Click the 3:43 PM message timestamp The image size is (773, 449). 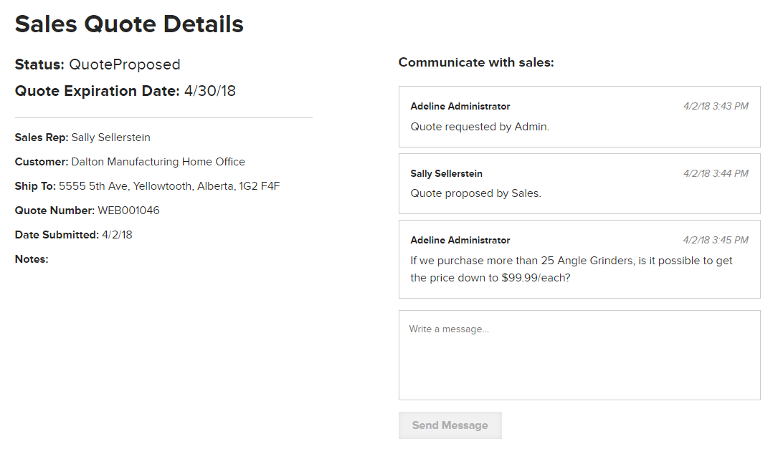pos(715,106)
